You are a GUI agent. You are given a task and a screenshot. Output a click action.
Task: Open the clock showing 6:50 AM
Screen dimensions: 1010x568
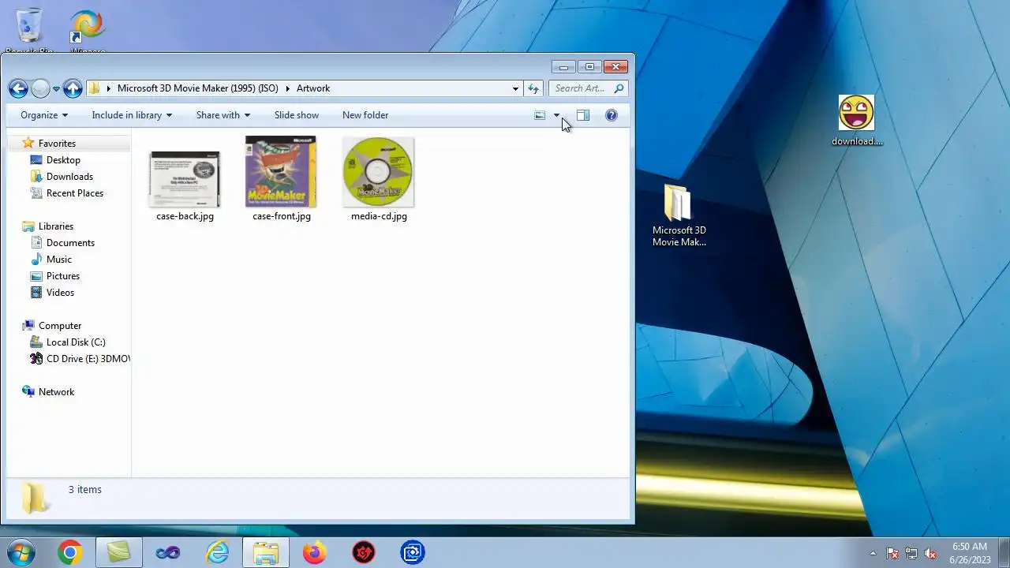[x=969, y=553]
